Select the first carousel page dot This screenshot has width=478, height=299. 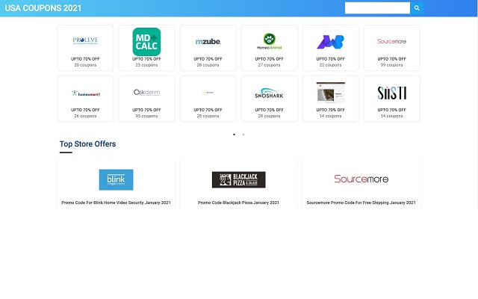(x=234, y=135)
